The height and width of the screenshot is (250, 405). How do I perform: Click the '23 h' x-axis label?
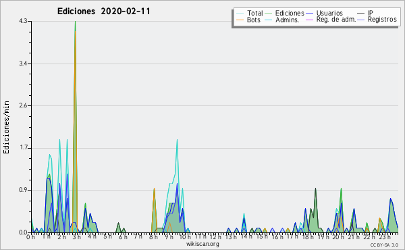point(384,237)
